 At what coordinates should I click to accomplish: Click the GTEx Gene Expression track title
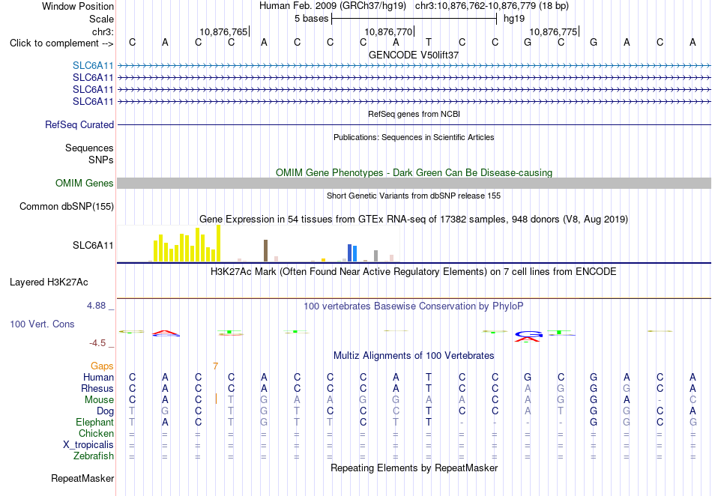point(414,220)
